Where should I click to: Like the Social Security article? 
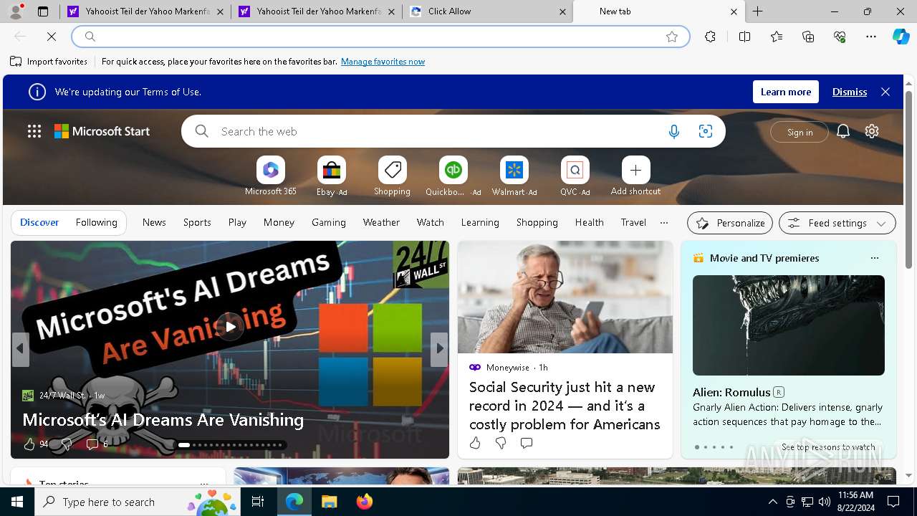tap(475, 443)
